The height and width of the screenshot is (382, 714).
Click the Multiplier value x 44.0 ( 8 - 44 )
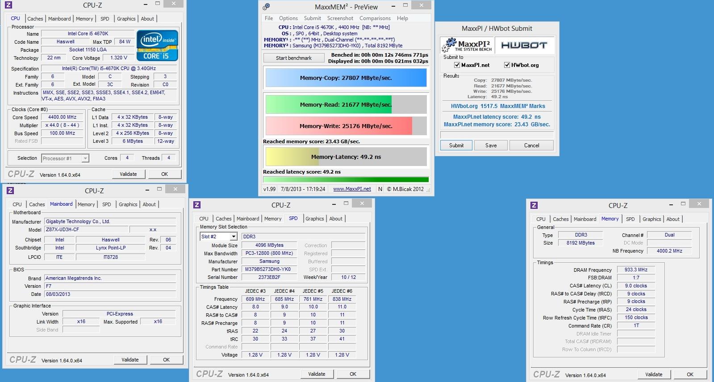pos(63,125)
